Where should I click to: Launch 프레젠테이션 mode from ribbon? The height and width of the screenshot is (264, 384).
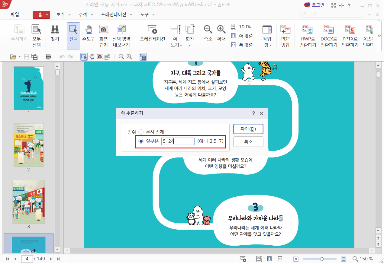pos(153,33)
